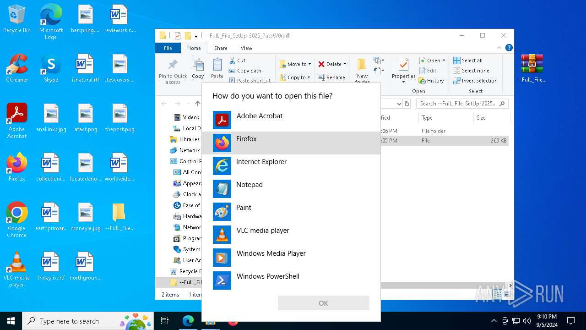Click Select all in the ribbon
The image size is (586, 330).
[468, 60]
